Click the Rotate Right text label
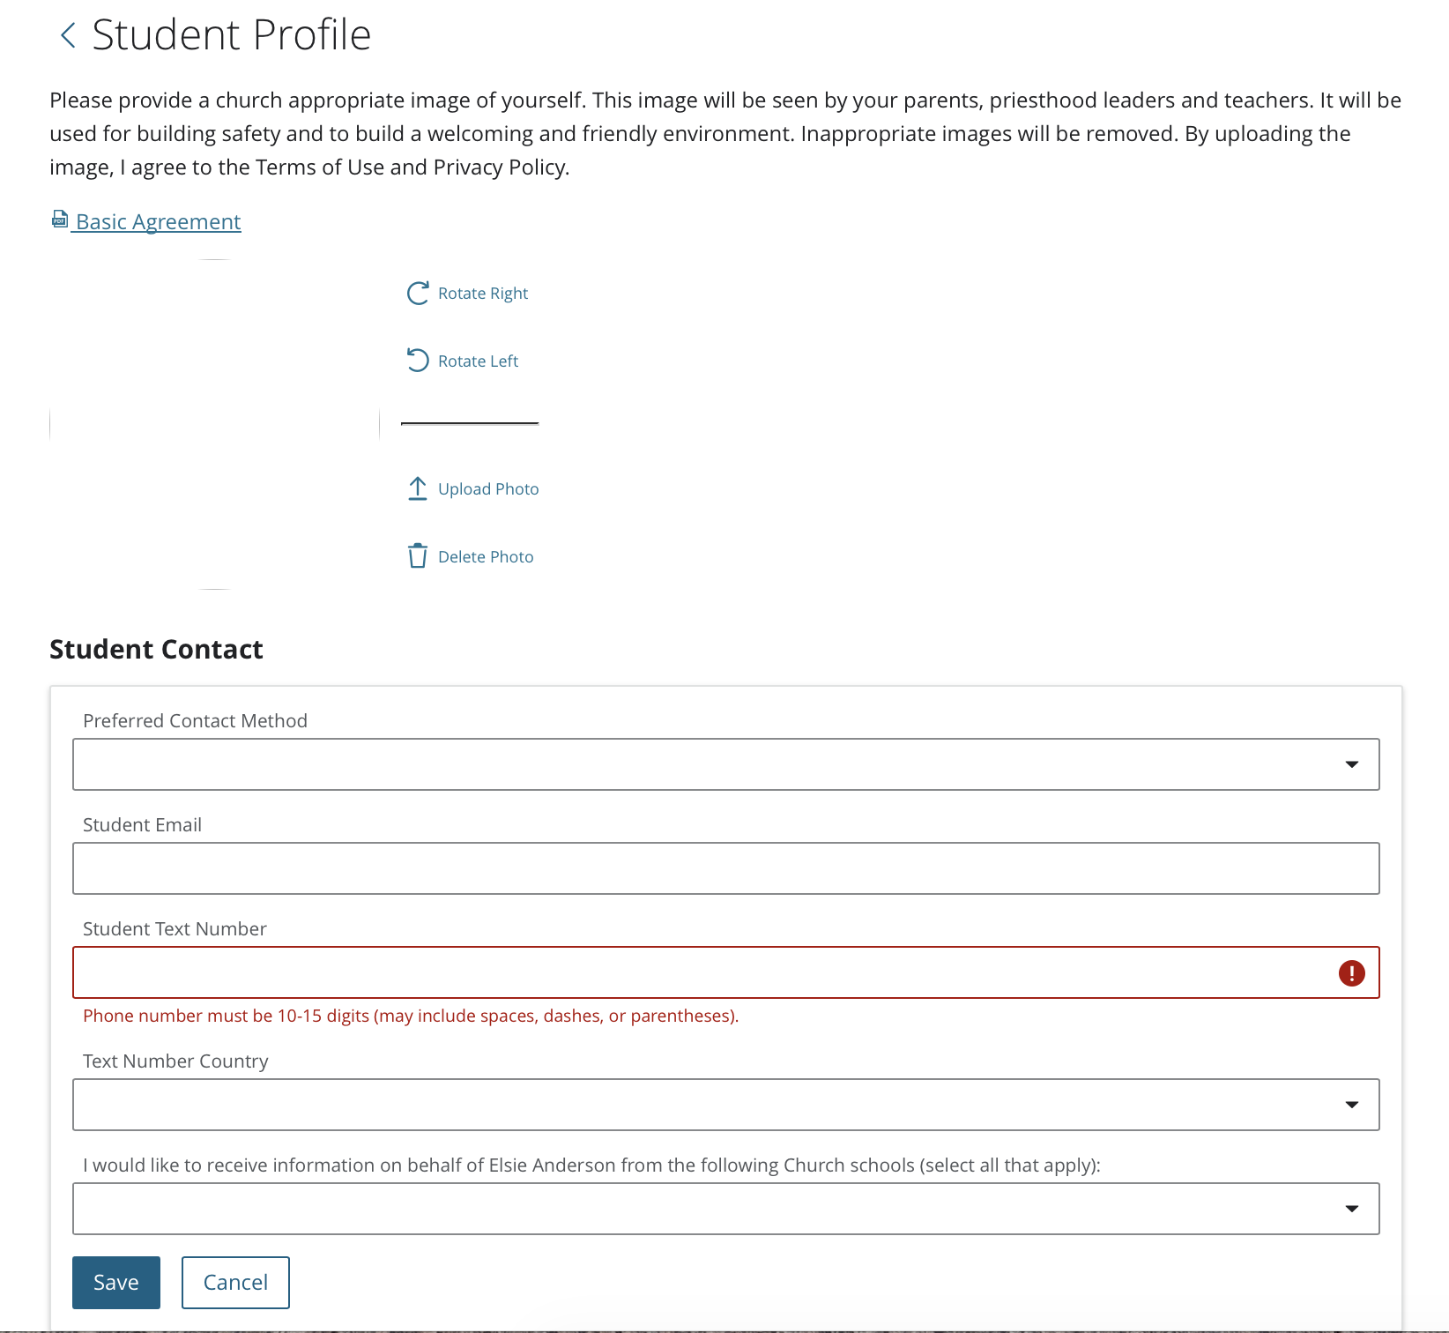1449x1333 pixels. tap(483, 294)
